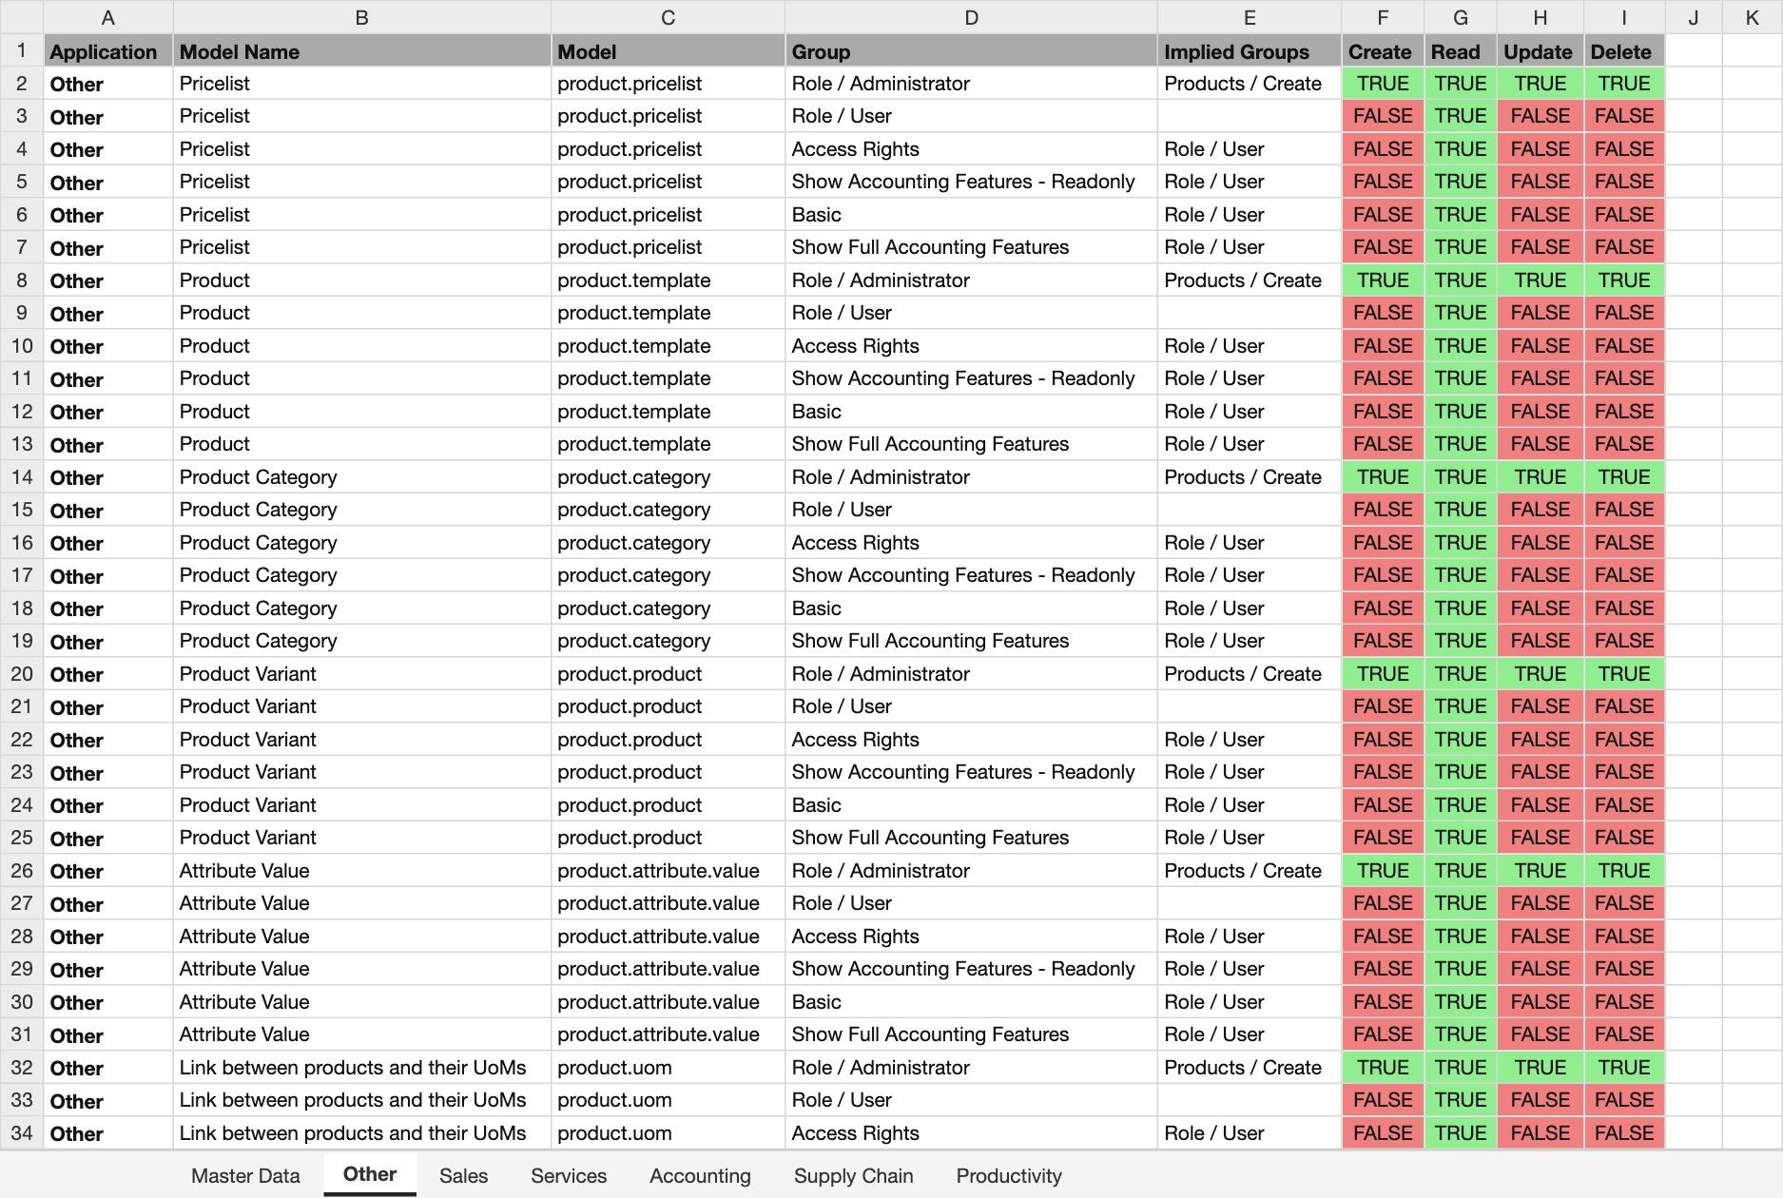Click product.template cell in row 8
Screen dimensions: 1783x1198
(668, 280)
